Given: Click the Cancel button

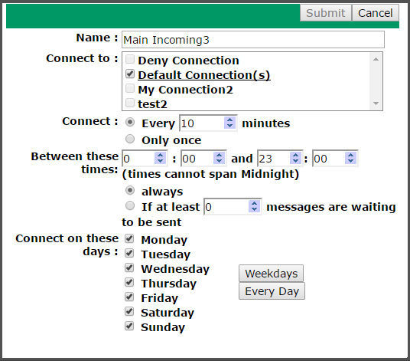Looking at the screenshot, I should coord(376,13).
